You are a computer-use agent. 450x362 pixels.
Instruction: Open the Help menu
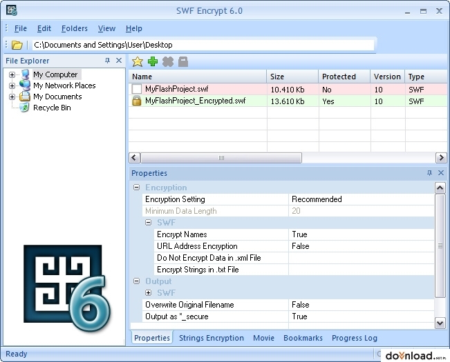134,28
